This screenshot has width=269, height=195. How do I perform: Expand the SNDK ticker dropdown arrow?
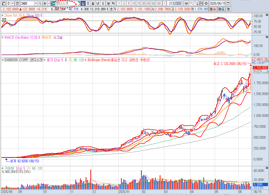pos(36,3)
